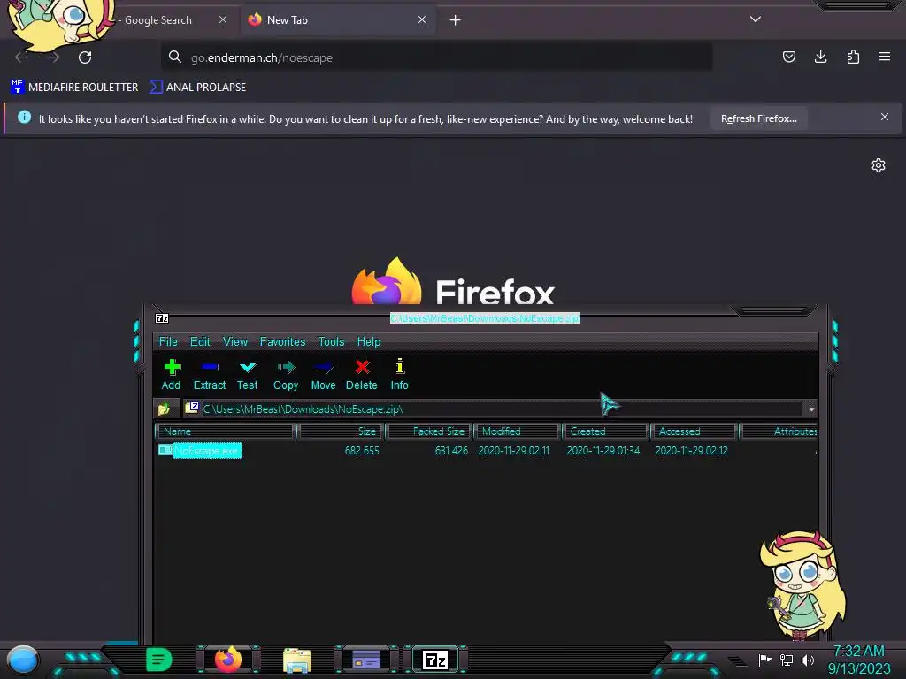
Task: Sort by the Modified column header
Action: 518,431
